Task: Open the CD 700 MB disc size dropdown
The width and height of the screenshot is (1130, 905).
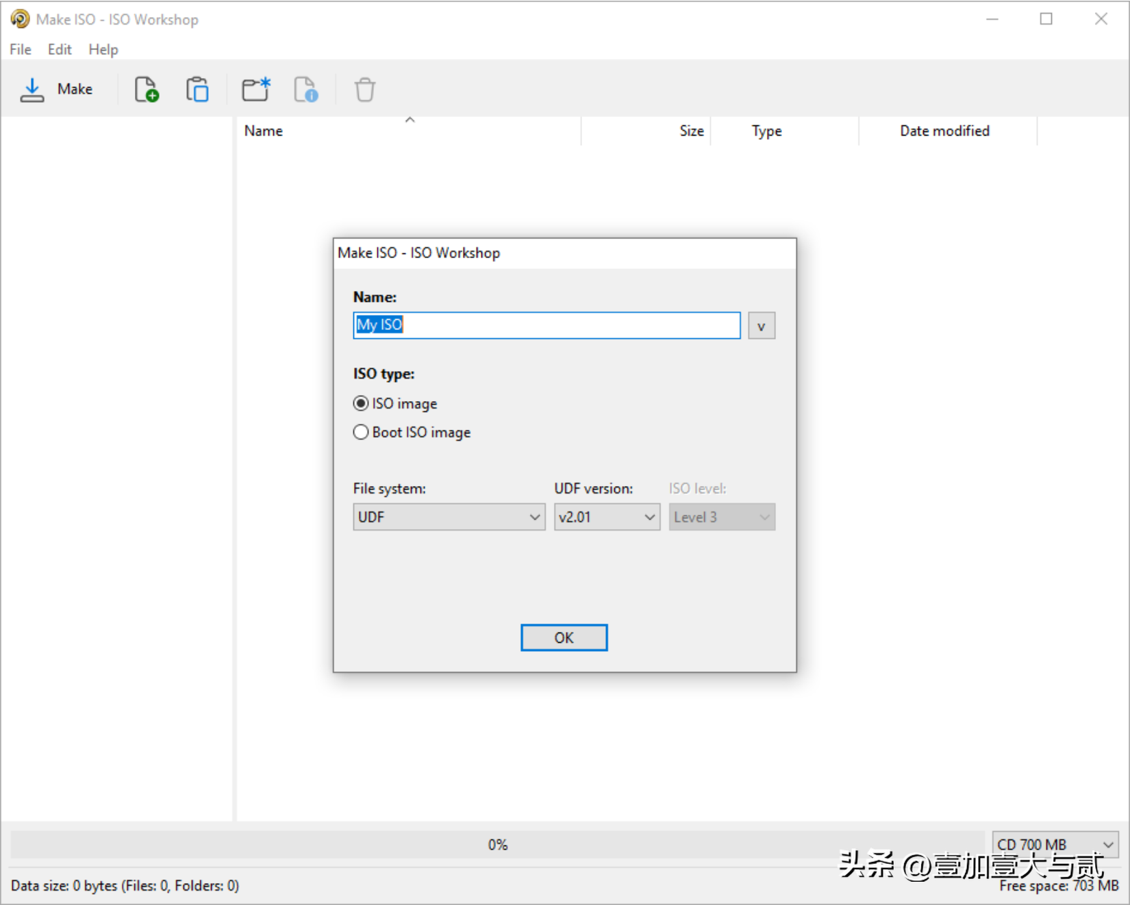Action: (1055, 845)
